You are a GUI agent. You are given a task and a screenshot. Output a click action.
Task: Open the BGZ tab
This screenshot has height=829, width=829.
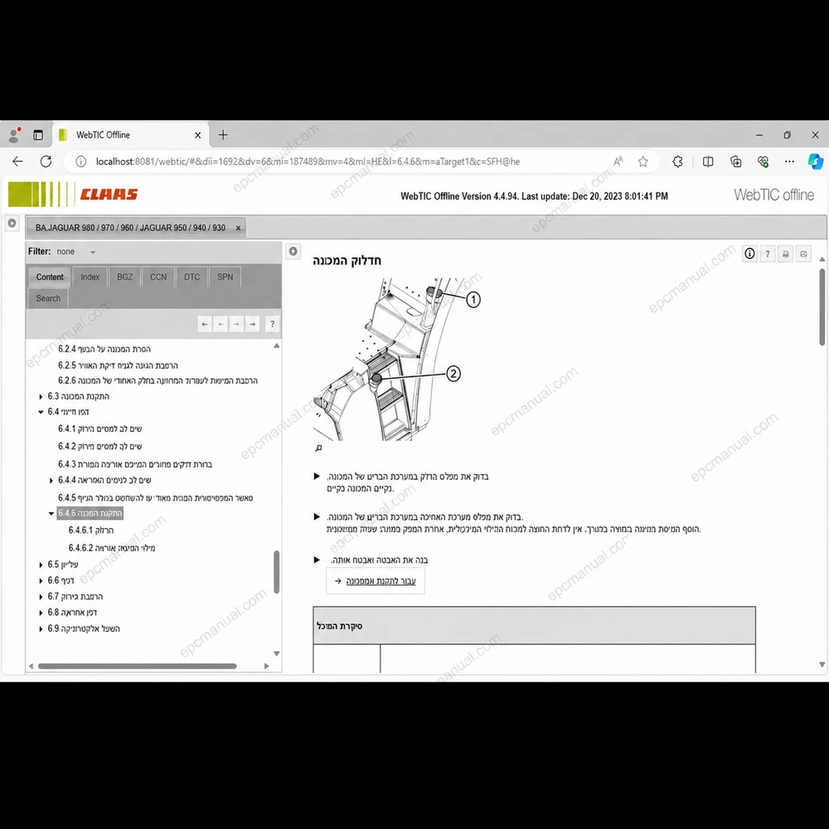[125, 277]
